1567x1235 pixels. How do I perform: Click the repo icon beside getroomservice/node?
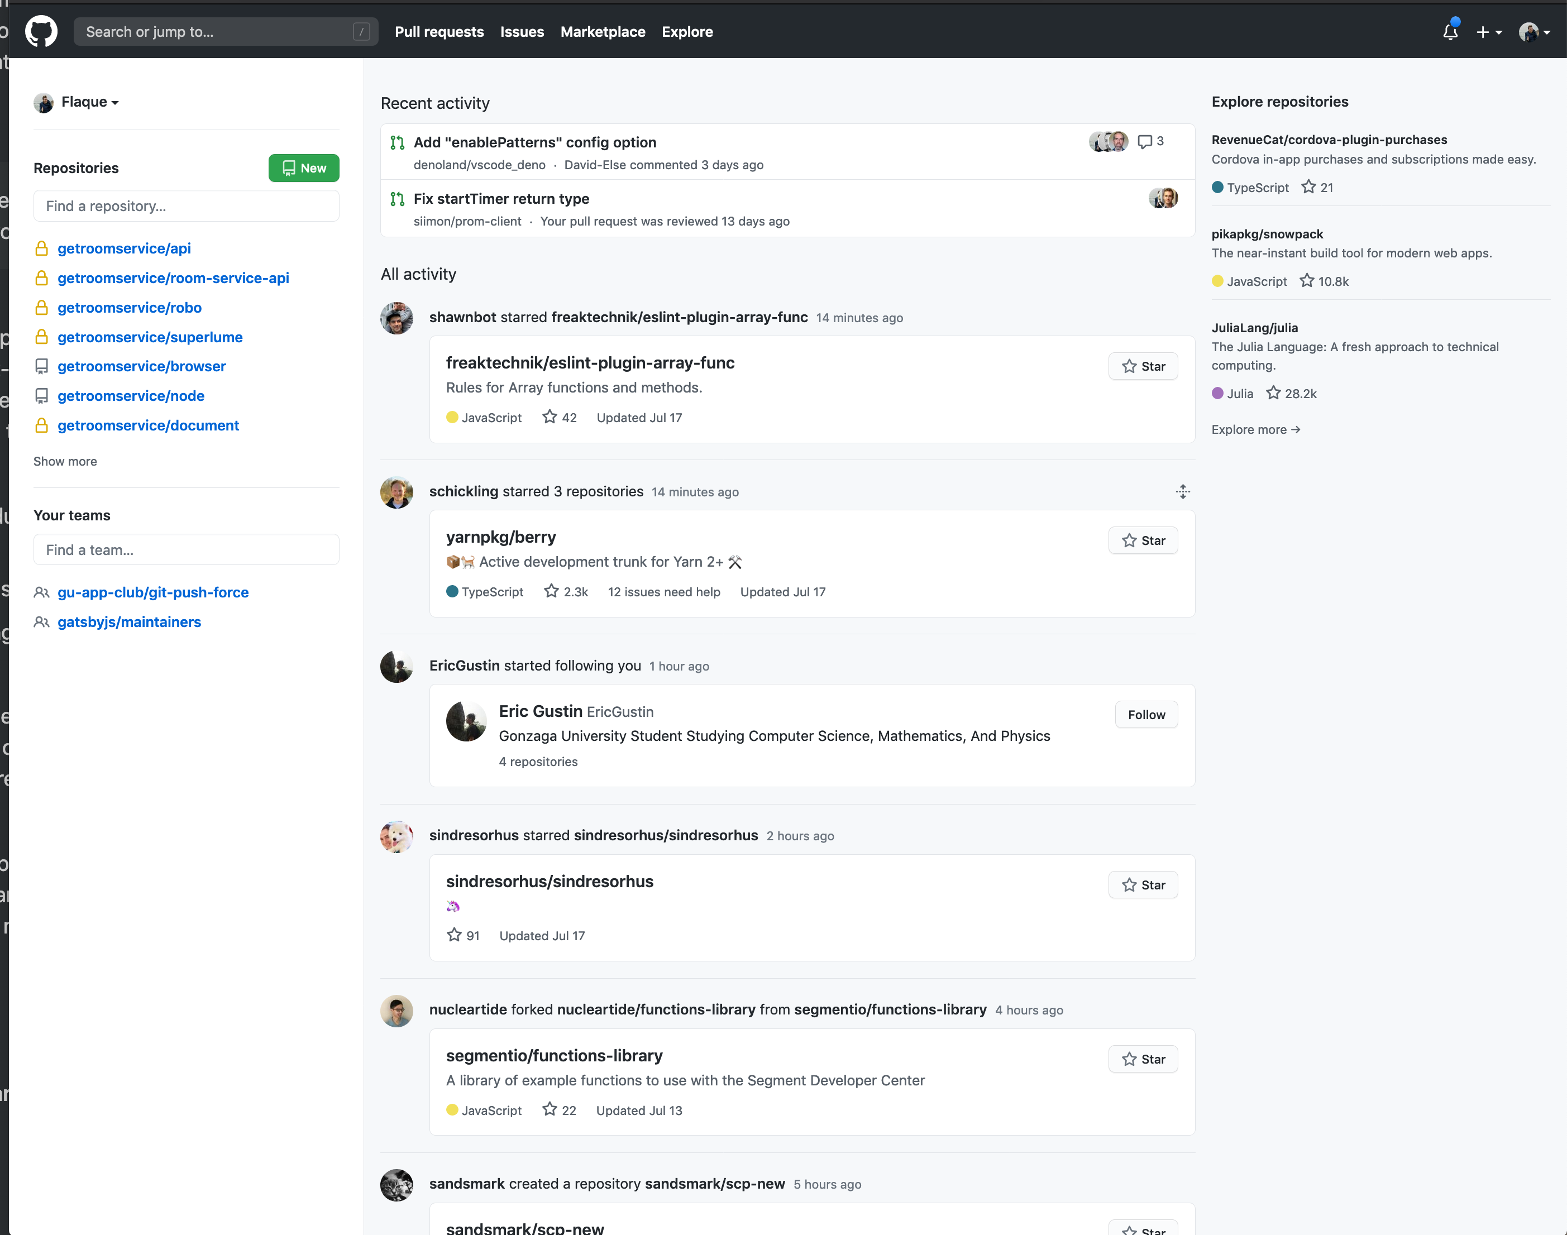coord(41,396)
